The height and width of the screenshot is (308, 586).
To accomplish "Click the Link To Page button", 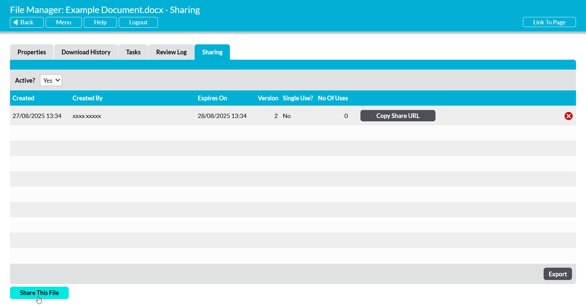I will (549, 22).
